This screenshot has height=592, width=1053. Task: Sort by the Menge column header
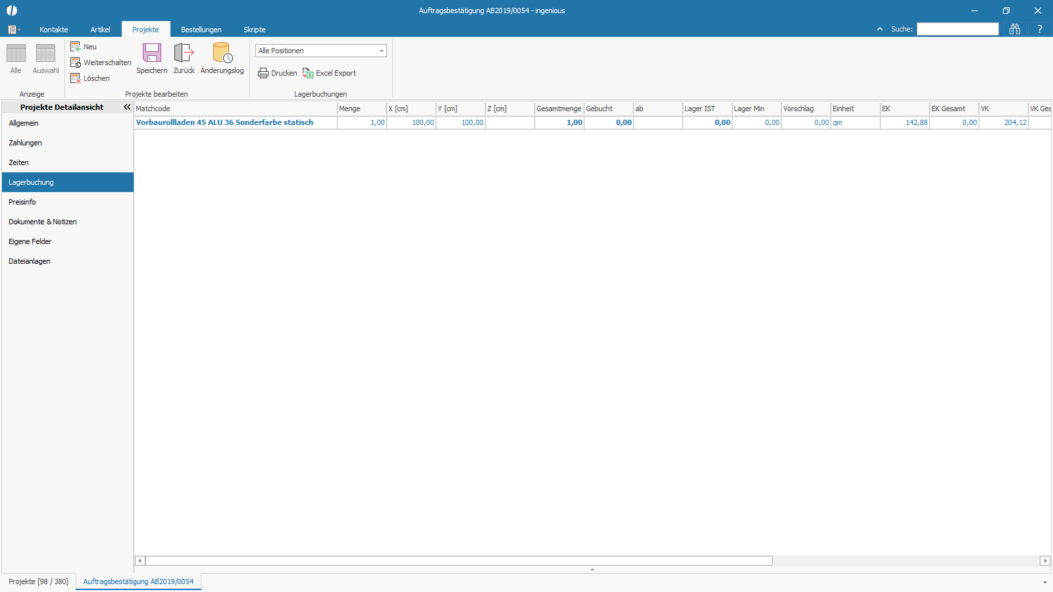pos(362,109)
